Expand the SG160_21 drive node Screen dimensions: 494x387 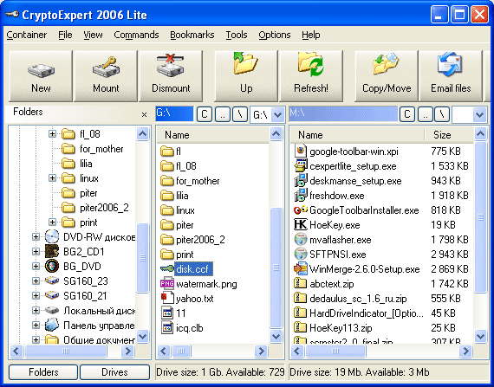pos(36,296)
